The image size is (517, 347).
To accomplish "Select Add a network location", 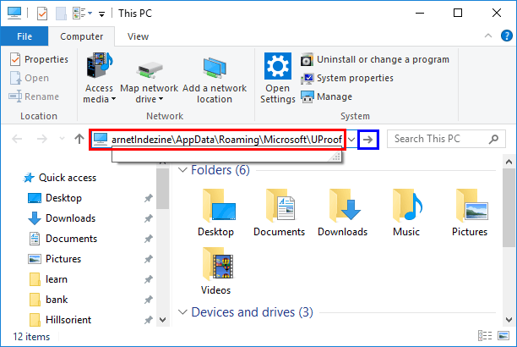I will [x=215, y=79].
